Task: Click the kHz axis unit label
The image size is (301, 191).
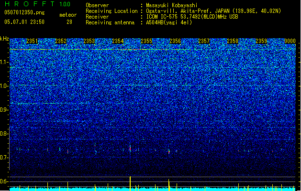Action: click(4, 39)
